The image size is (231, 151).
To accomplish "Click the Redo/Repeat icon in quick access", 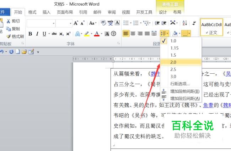I will tap(11, 52).
